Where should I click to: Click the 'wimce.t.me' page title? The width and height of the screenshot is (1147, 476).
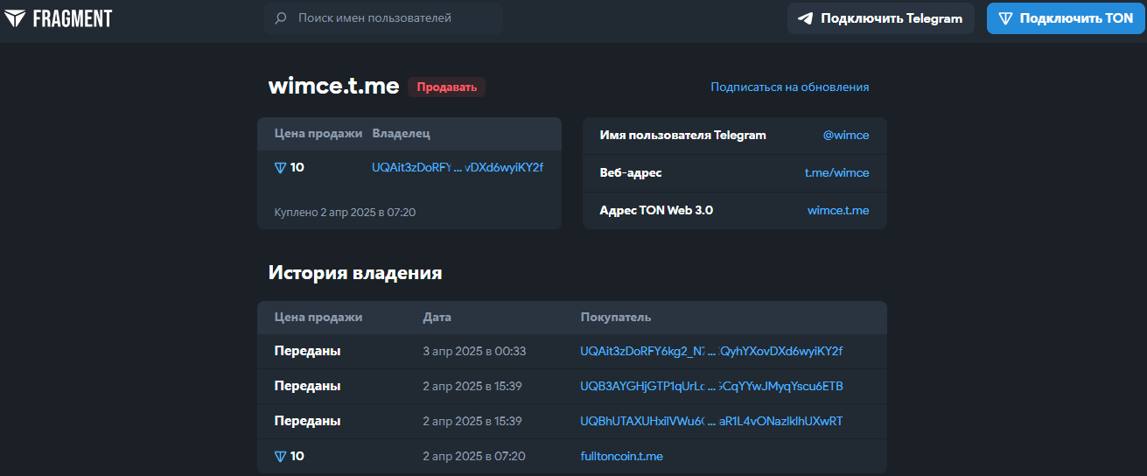coord(333,86)
